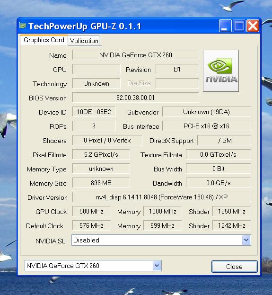Click the Memory Size label
This screenshot has width=272, height=295.
point(48,183)
